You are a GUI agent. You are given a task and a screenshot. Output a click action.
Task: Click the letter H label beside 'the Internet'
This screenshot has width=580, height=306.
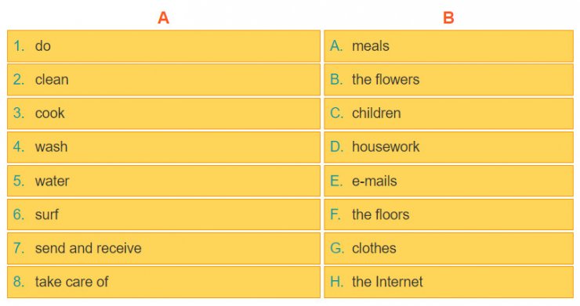pyautogui.click(x=336, y=282)
